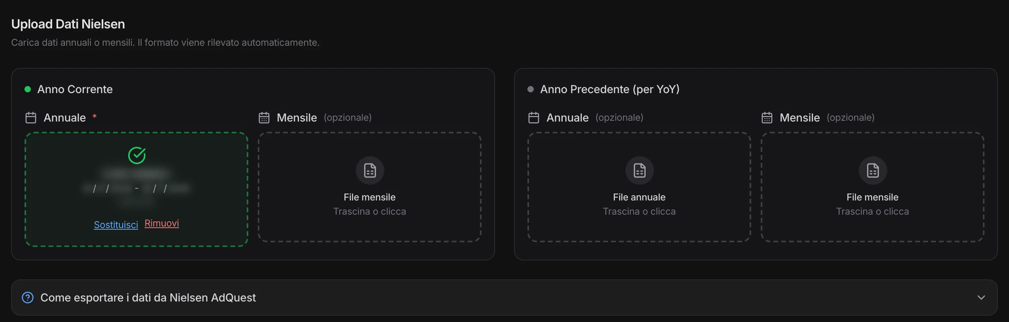
Task: Click the 'Mensile' label in Anno Corrente
Action: click(297, 118)
